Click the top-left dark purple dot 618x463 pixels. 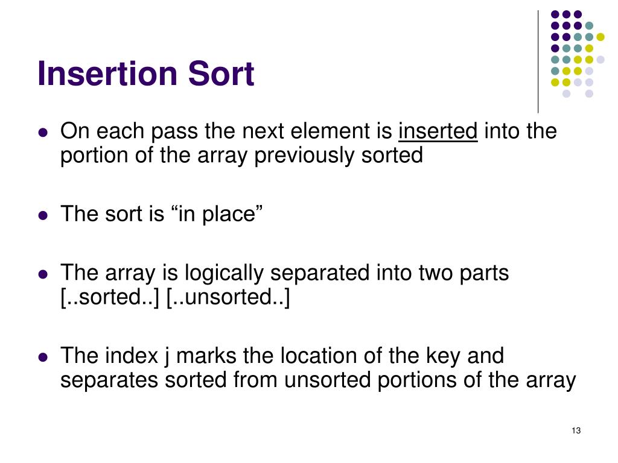pos(555,14)
